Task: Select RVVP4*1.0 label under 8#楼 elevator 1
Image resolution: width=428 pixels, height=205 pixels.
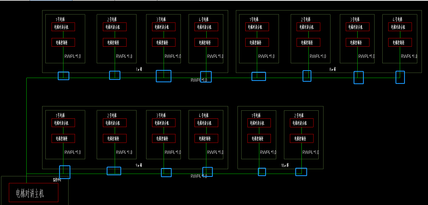Action: (266, 56)
